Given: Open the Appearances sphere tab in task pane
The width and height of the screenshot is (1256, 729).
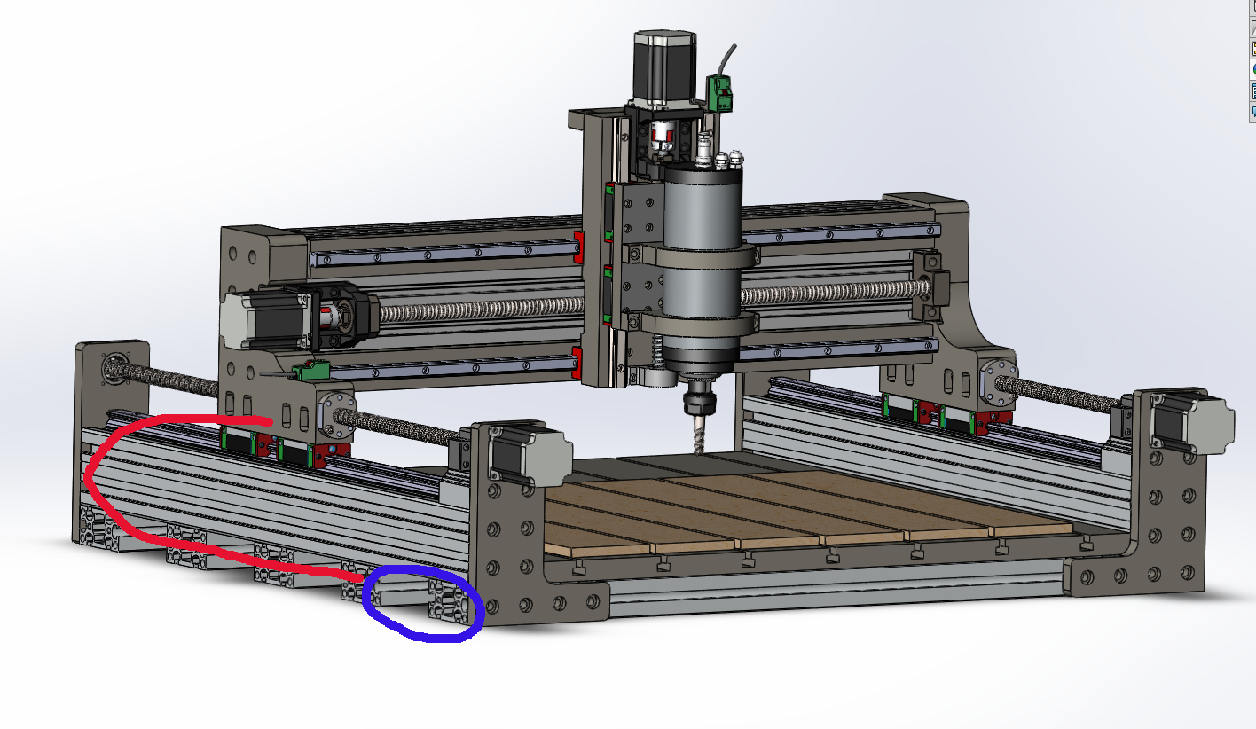Looking at the screenshot, I should pyautogui.click(x=1252, y=68).
